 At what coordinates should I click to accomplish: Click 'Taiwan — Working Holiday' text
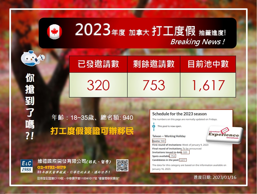click(x=169, y=136)
